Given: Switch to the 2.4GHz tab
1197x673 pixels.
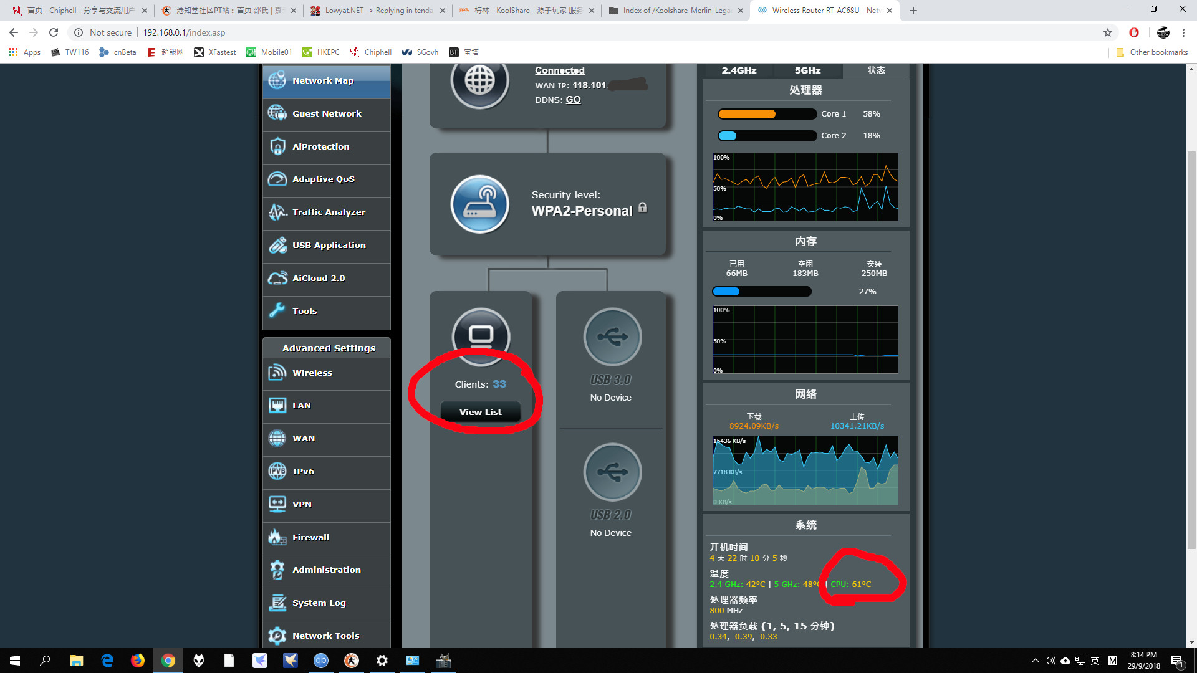Looking at the screenshot, I should coord(739,70).
